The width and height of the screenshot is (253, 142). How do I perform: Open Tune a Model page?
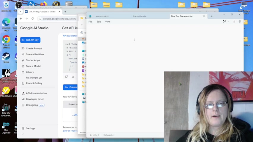click(33, 66)
